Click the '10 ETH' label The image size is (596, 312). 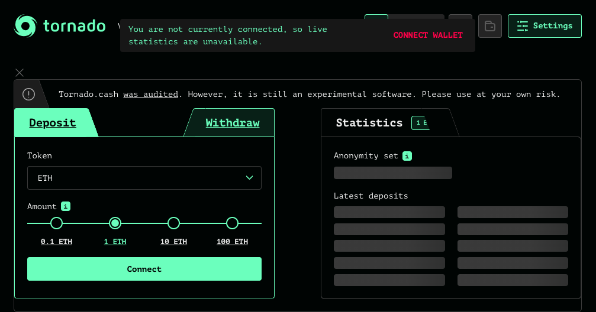tap(173, 242)
